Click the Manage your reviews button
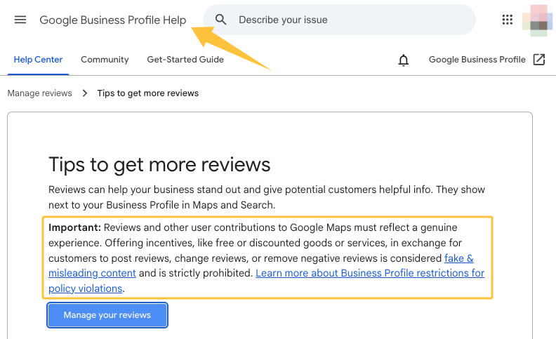 click(x=107, y=315)
